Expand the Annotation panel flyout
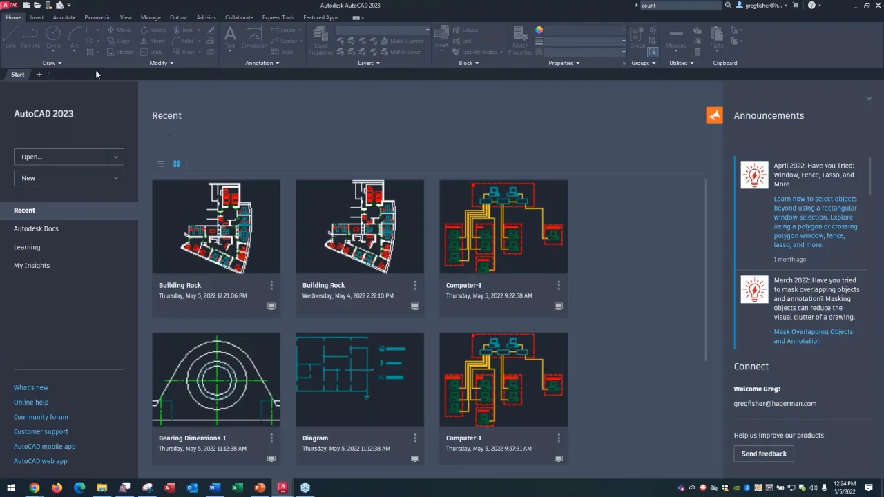Viewport: 884px width, 497px height. (262, 63)
